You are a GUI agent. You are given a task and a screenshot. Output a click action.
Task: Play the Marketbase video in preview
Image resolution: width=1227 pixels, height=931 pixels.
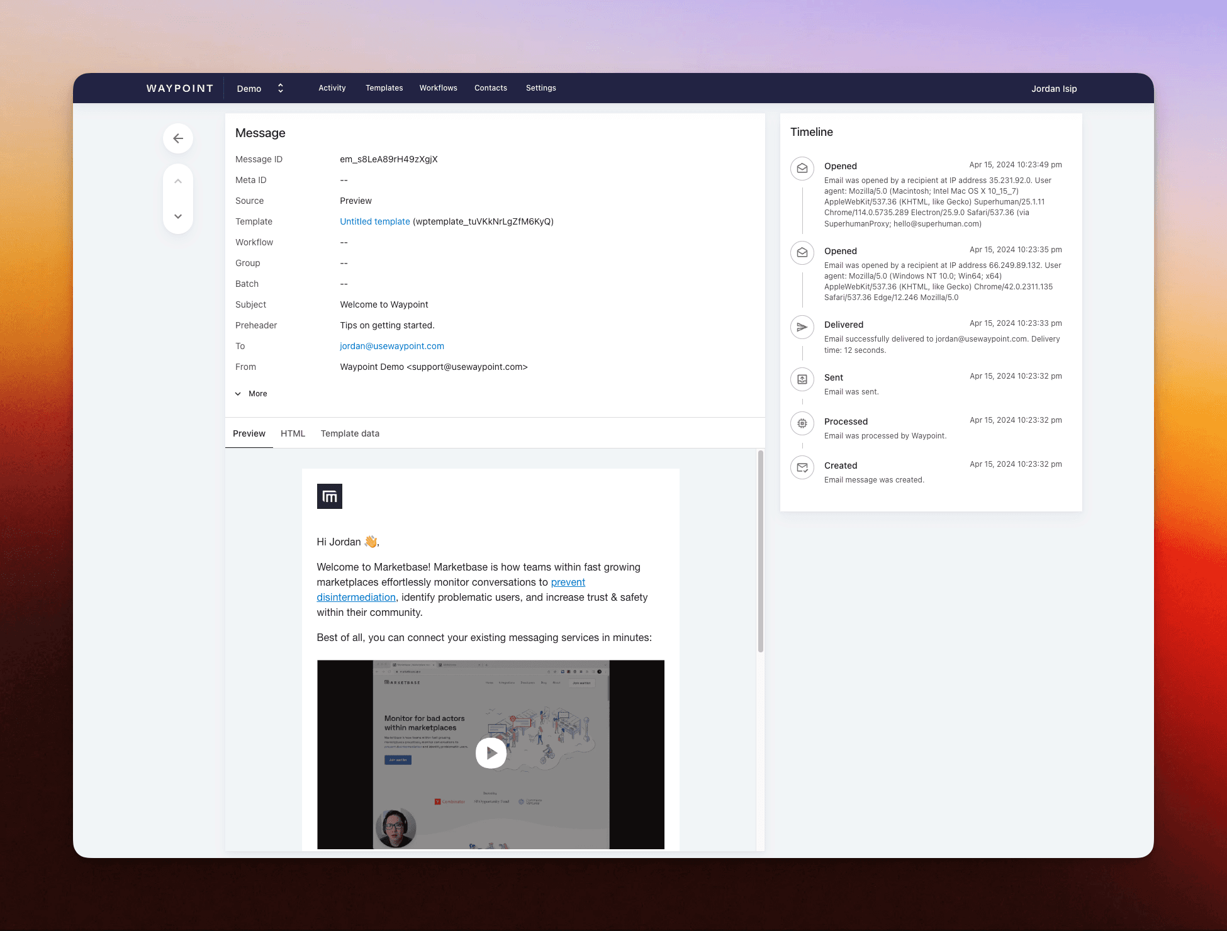[x=491, y=753]
